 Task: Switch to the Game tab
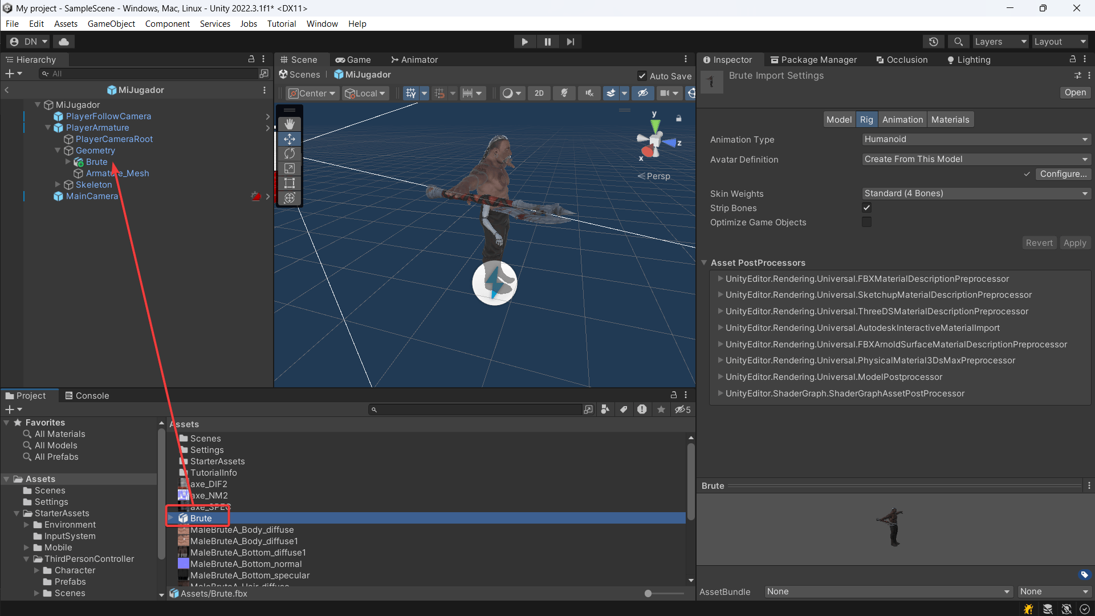pyautogui.click(x=353, y=59)
